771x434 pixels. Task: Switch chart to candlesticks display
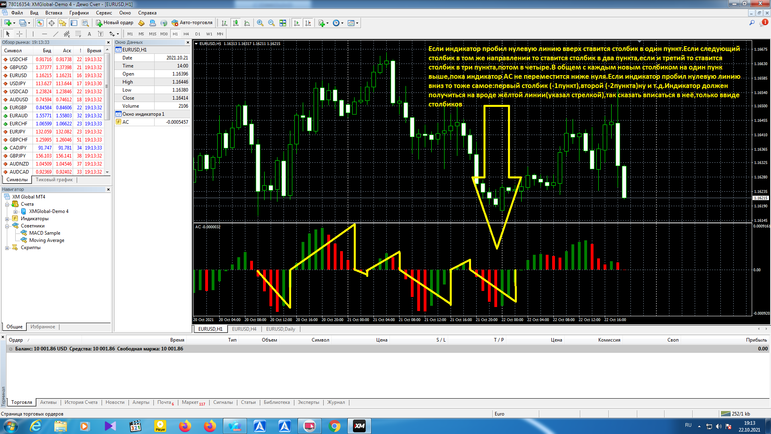(x=236, y=23)
